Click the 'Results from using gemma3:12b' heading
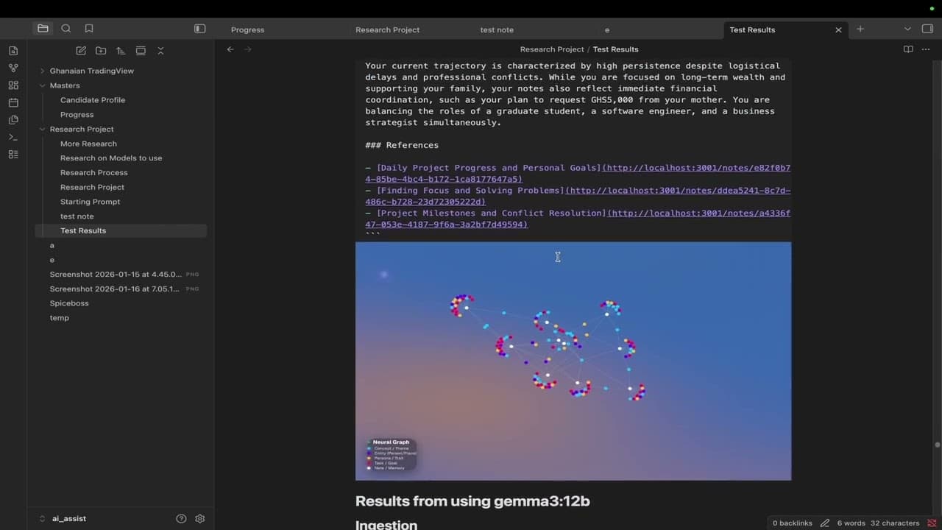The width and height of the screenshot is (942, 530). point(472,501)
